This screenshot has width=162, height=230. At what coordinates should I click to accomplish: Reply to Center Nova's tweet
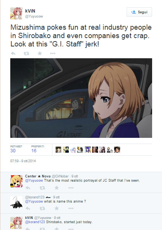[28, 188]
